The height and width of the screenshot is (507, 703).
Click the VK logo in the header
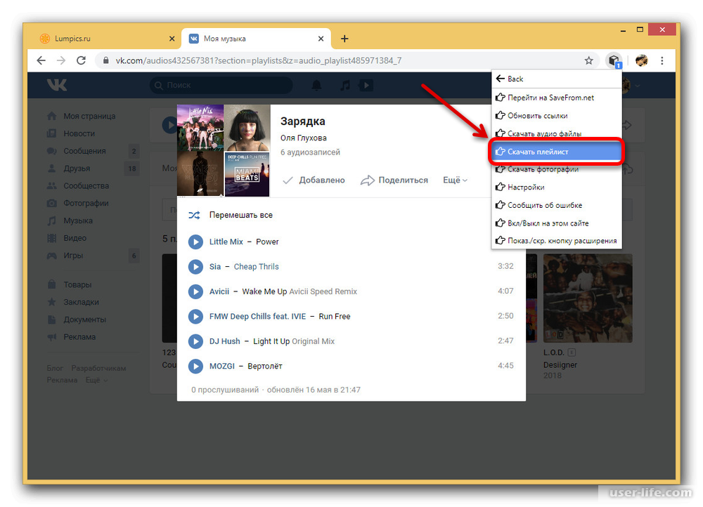[56, 85]
